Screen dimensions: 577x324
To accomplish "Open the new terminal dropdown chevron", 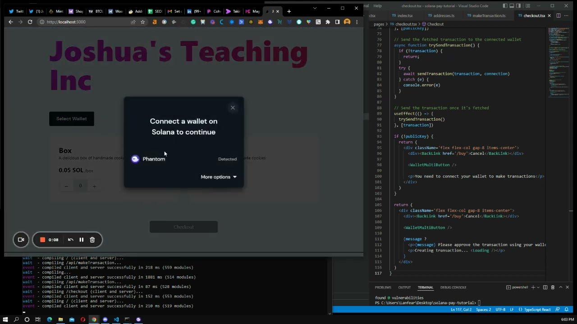I will tap(538, 288).
